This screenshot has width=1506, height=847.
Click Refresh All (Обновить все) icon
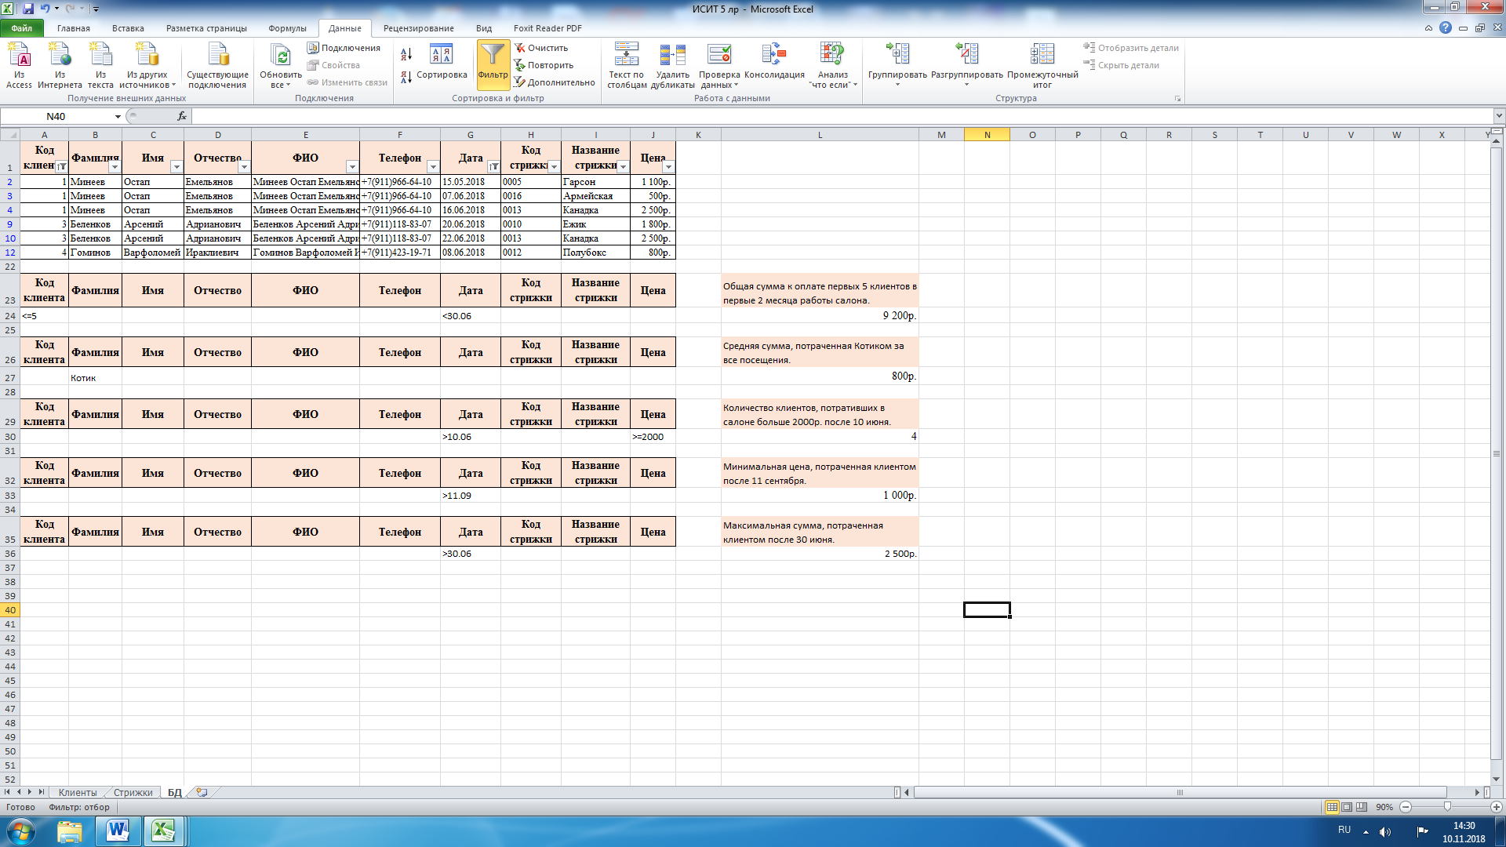click(x=280, y=56)
